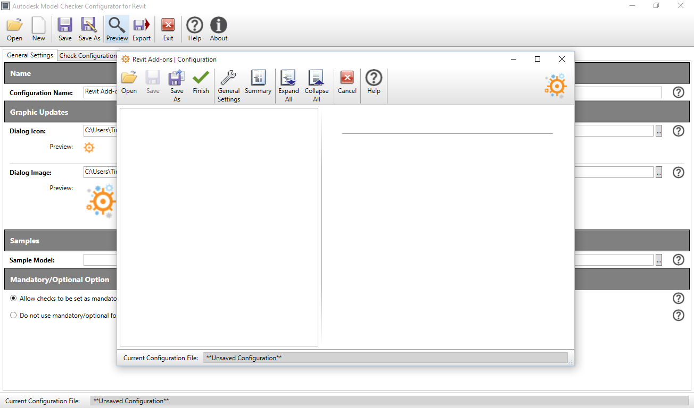This screenshot has width=694, height=408.
Task: Choose the 'Do not use mandatory/optional' option
Action: [13, 315]
